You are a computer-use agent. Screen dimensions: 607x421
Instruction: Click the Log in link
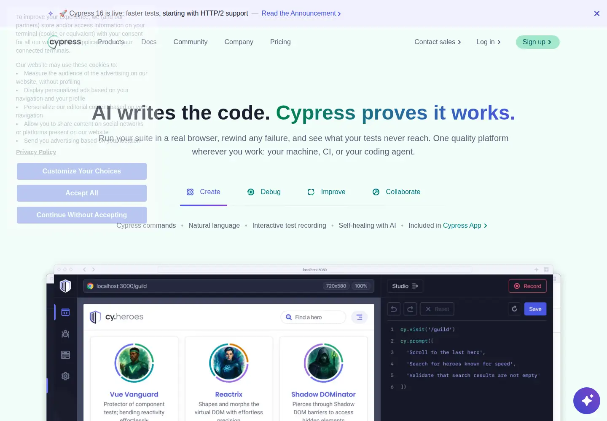pos(489,42)
